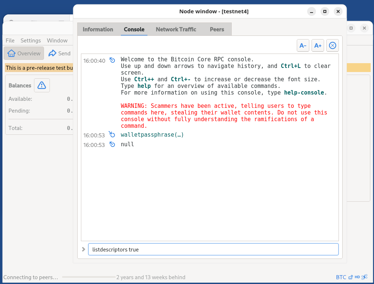Viewport: 374px width, 284px height.
Task: Click the red scammers WARNING text
Action: tap(224, 116)
